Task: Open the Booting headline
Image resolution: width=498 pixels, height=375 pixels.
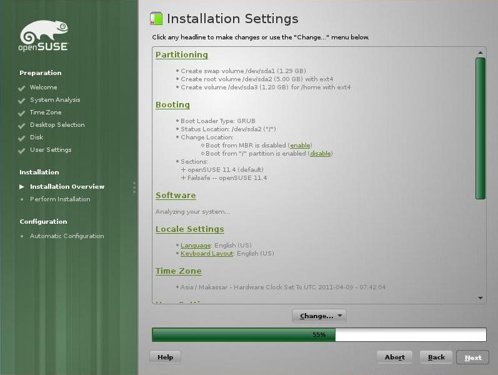Action: (172, 105)
